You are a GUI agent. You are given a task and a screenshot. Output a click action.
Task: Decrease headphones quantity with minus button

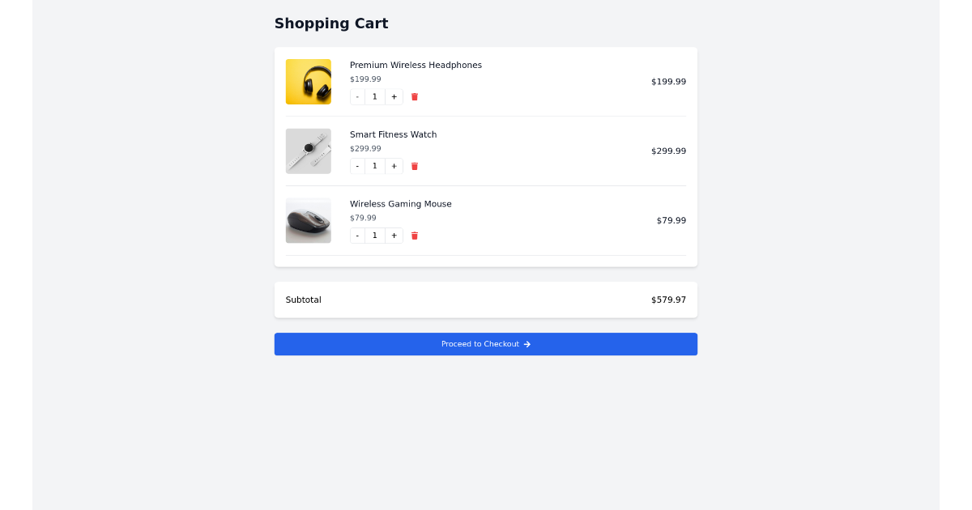[356, 96]
